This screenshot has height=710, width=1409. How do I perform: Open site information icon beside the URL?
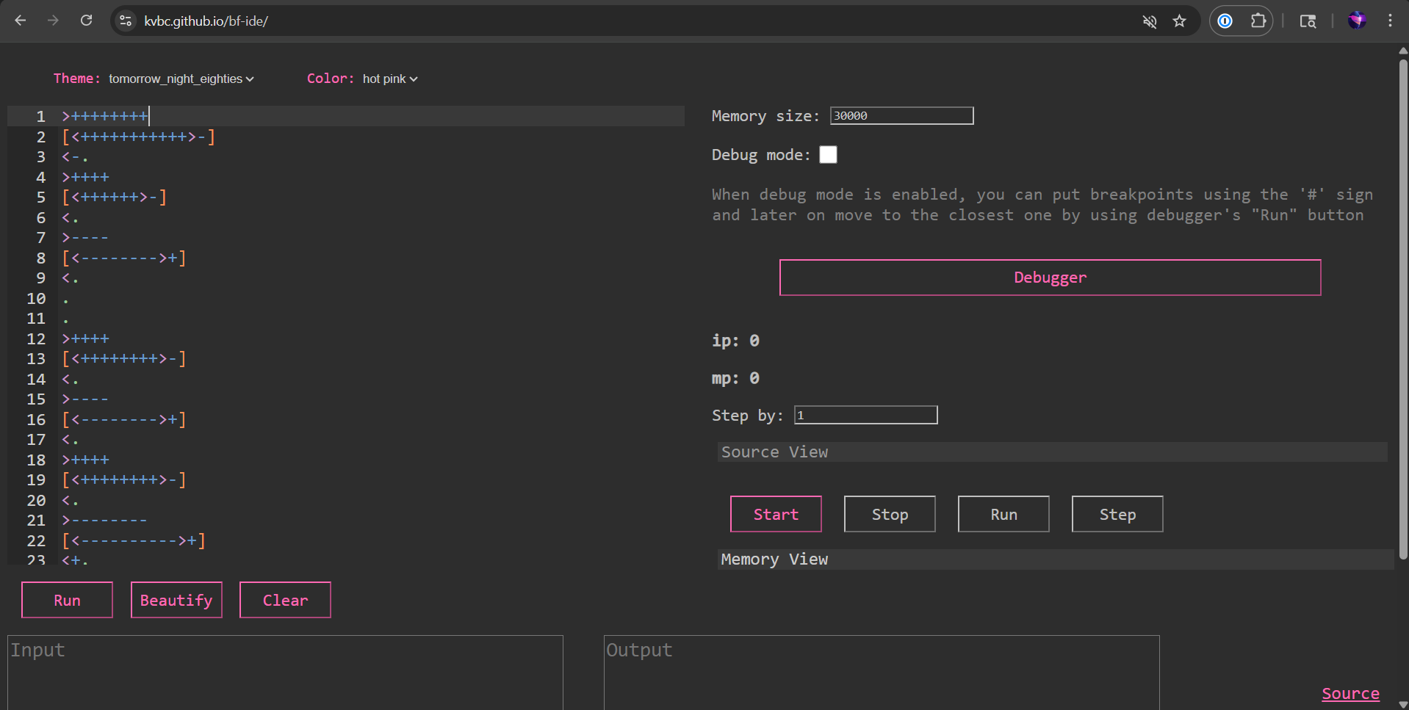[126, 21]
